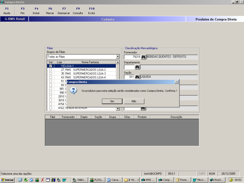Choose F6 Marcar

pyautogui.click(x=50, y=11)
